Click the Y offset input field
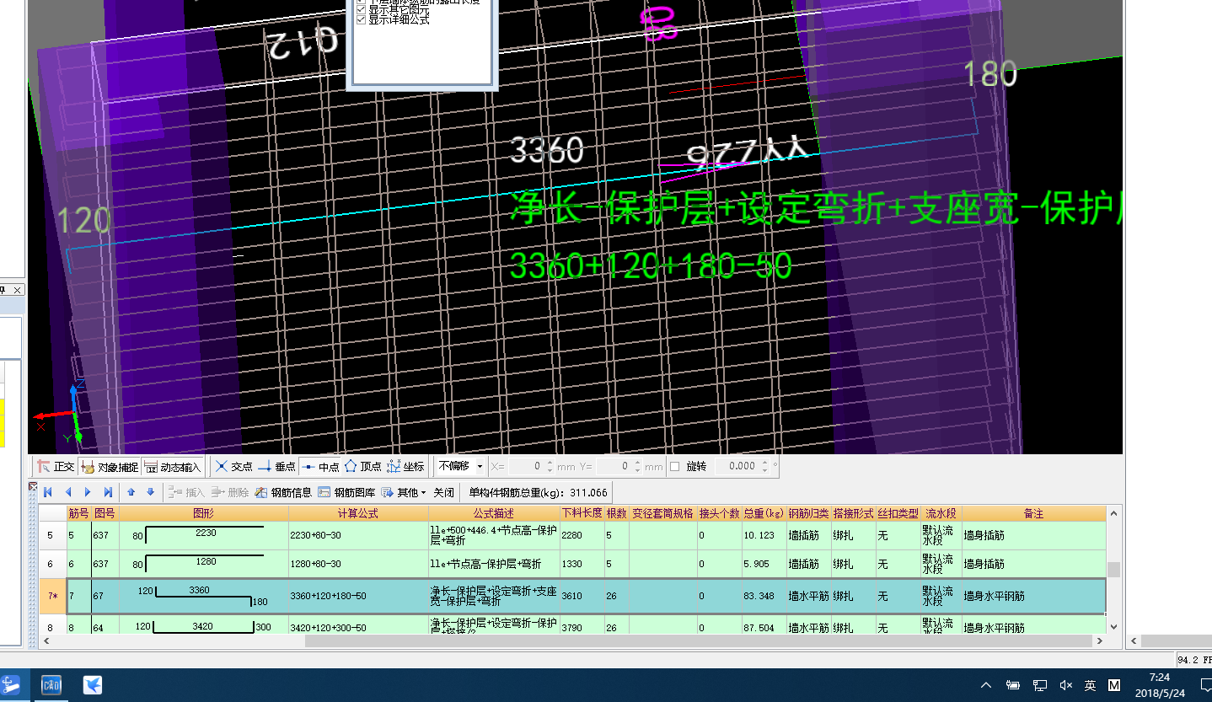This screenshot has height=702, width=1212. [x=619, y=466]
